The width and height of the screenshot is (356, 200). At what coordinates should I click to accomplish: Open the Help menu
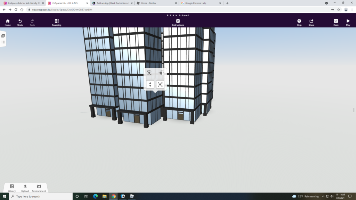pos(299,22)
